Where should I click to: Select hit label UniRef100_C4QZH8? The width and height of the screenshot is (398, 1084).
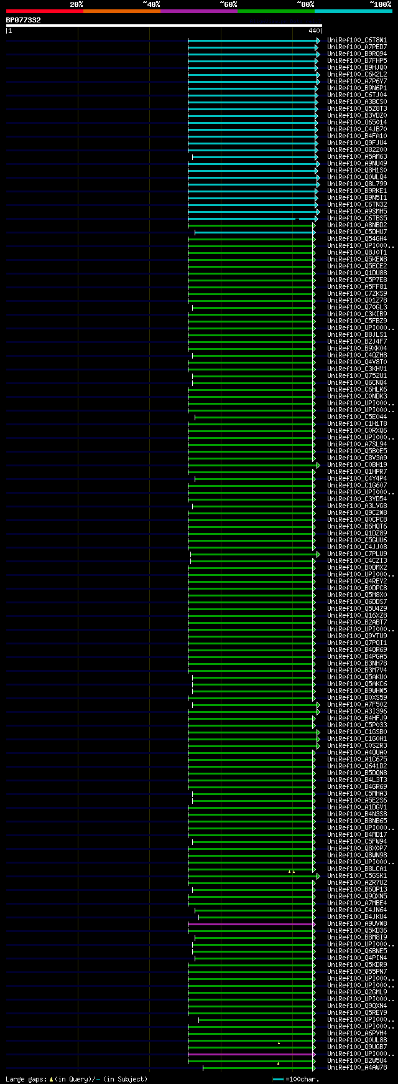coord(357,356)
